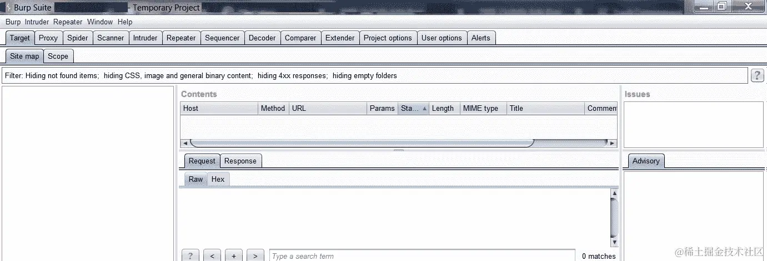This screenshot has height=261, width=767.
Task: Click left arrow of Contents horizontal scrollbar
Action: click(185, 143)
